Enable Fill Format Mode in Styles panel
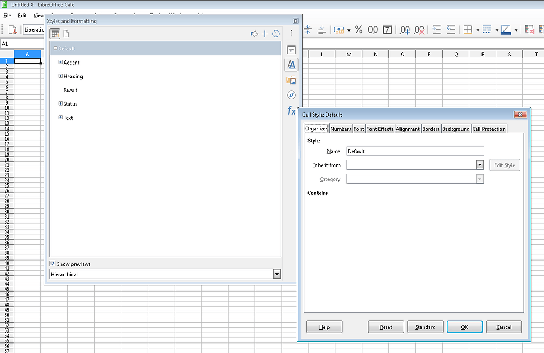 254,34
